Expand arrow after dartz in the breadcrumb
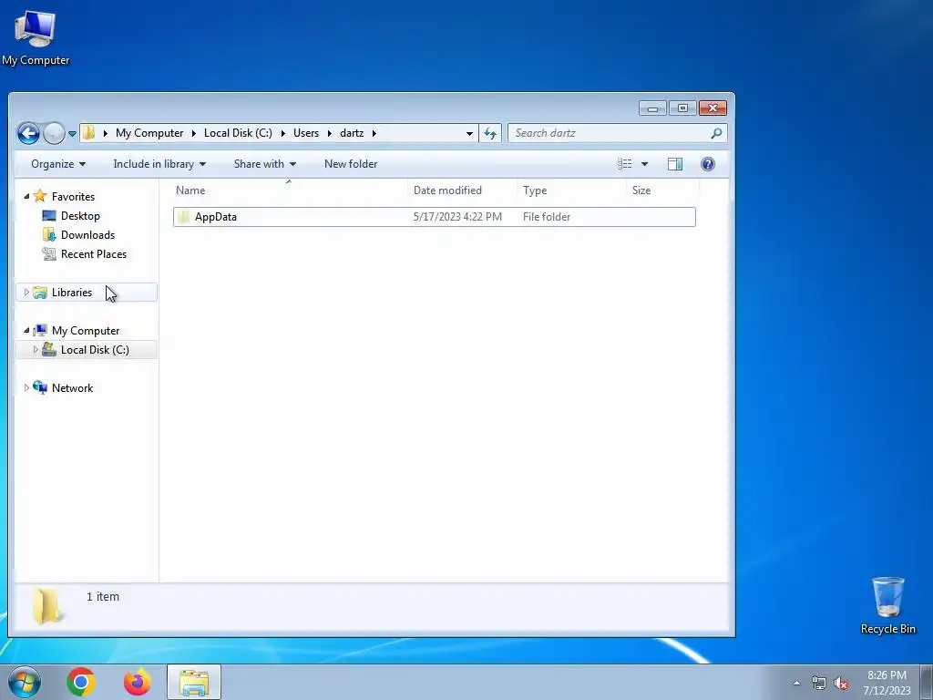This screenshot has height=700, width=933. (374, 133)
